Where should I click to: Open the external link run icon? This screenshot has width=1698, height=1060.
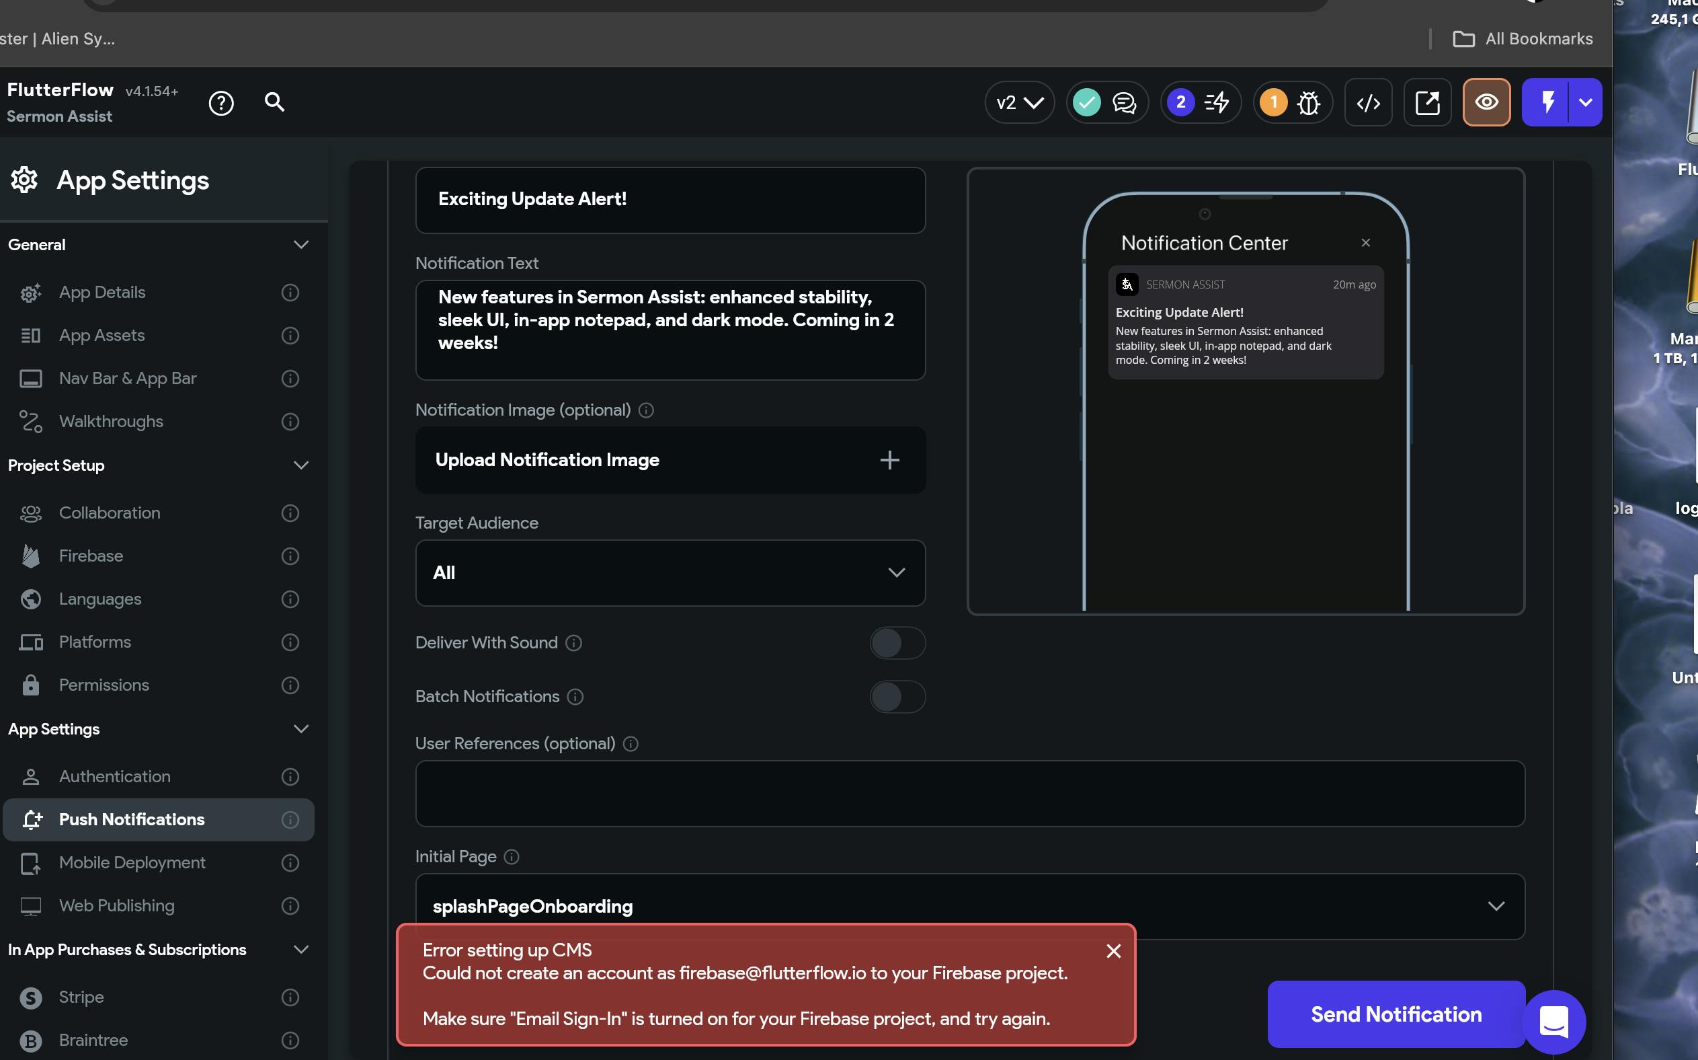(1427, 103)
